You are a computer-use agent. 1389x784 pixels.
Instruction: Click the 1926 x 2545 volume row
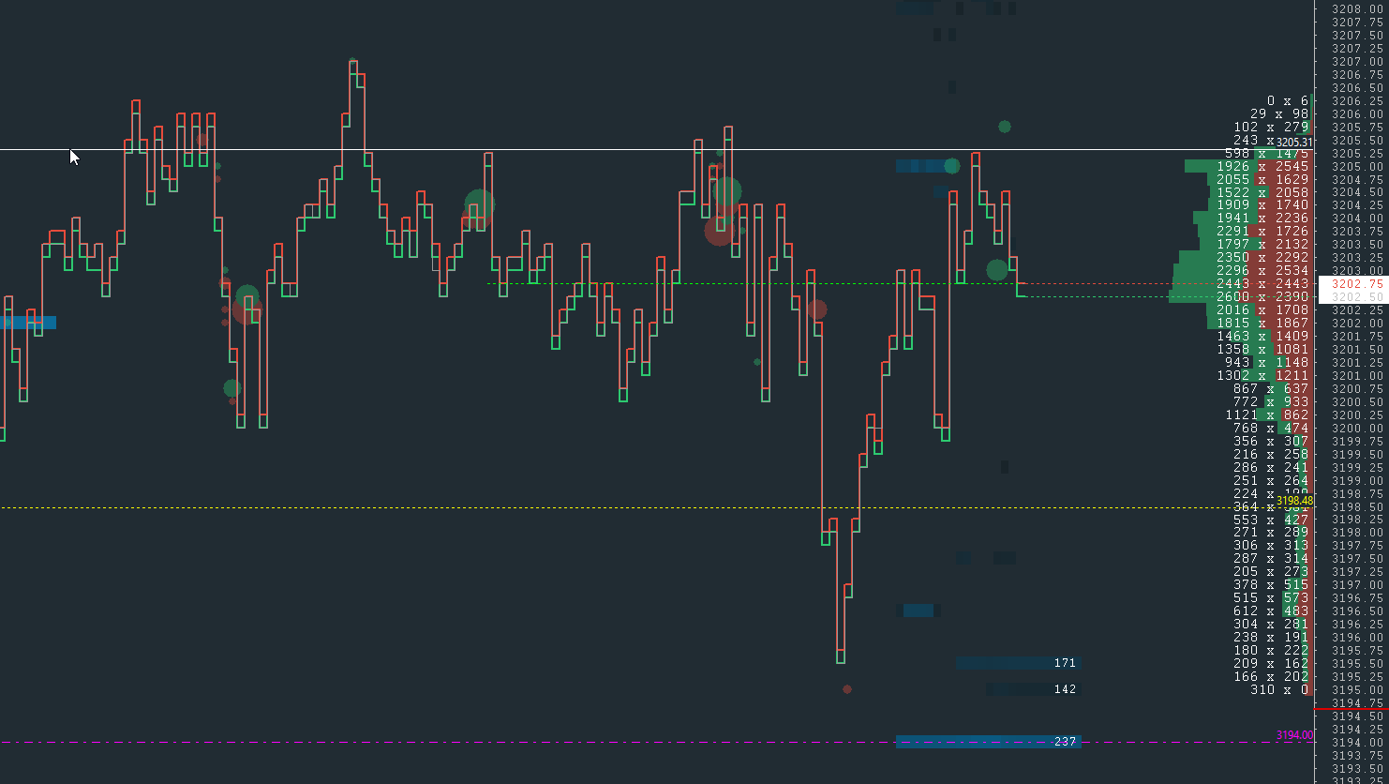1263,166
